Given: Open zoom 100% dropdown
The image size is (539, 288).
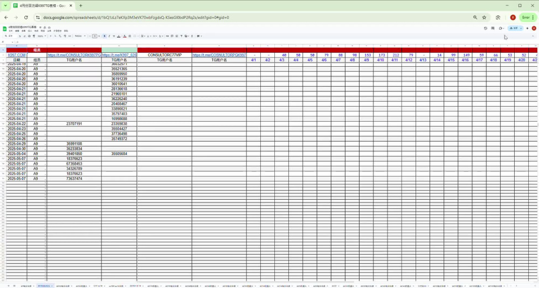Looking at the screenshot, I should point(43,36).
